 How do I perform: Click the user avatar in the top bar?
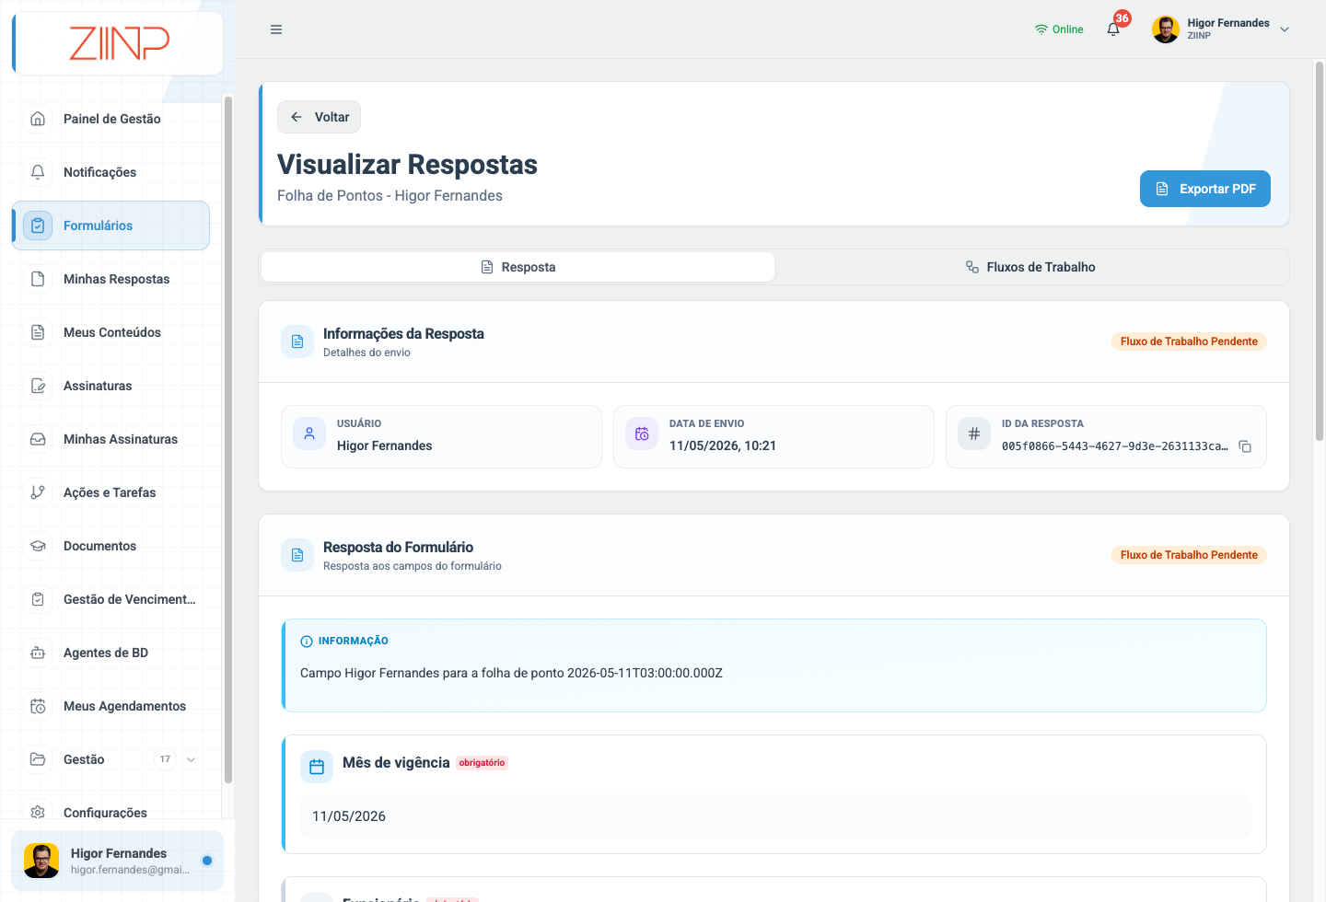1166,29
